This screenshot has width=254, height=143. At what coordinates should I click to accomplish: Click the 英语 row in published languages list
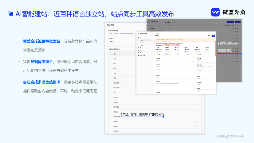[x=123, y=59]
